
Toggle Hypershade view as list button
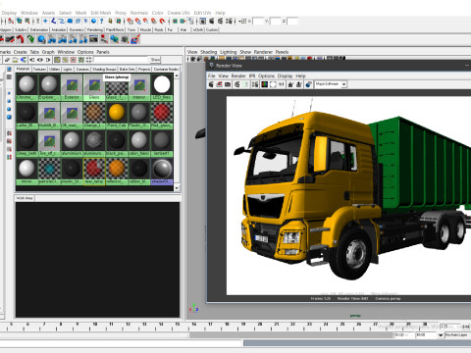pos(9,76)
